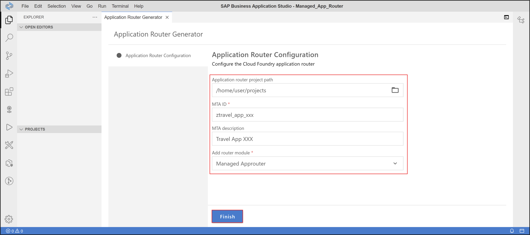Click the 'Configure the Cloud Foundry application router' text
The height and width of the screenshot is (235, 530).
point(263,64)
